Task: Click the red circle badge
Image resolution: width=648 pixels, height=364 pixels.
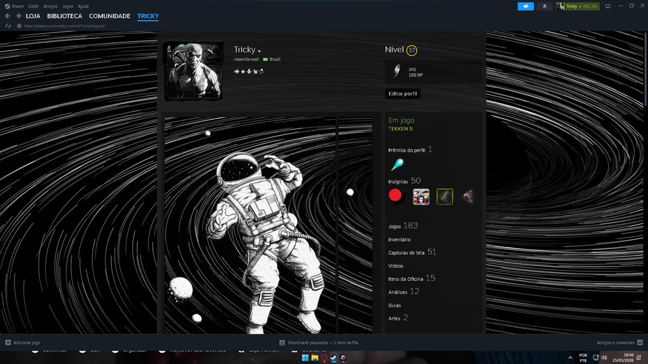Action: (396, 196)
